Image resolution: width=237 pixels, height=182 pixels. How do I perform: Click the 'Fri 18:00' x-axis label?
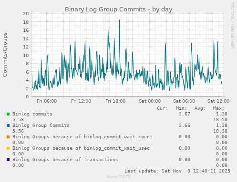pyautogui.click(x=115, y=101)
